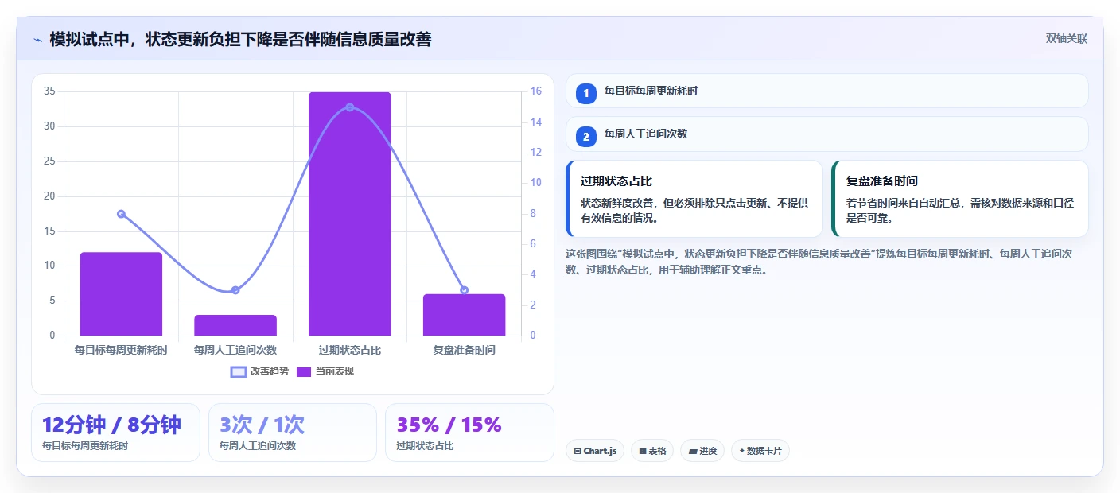
Task: Click the 复盘准备时间 bar in chart
Action: pyautogui.click(x=464, y=315)
